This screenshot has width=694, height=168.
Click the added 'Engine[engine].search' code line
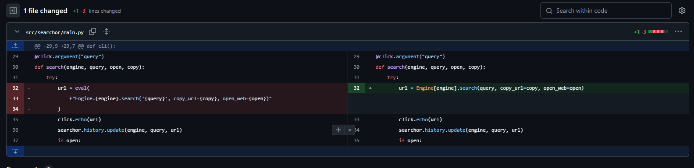pyautogui.click(x=527, y=88)
